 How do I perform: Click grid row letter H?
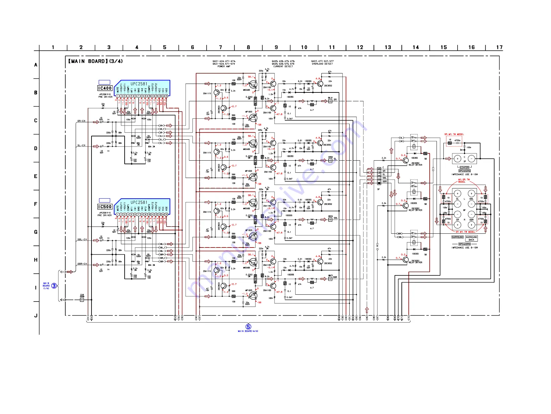36,260
